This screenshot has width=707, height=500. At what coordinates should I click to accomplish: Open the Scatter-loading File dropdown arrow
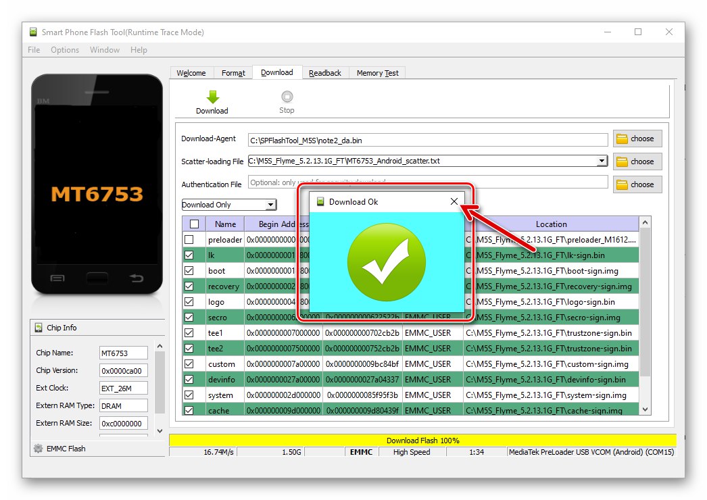pos(602,161)
